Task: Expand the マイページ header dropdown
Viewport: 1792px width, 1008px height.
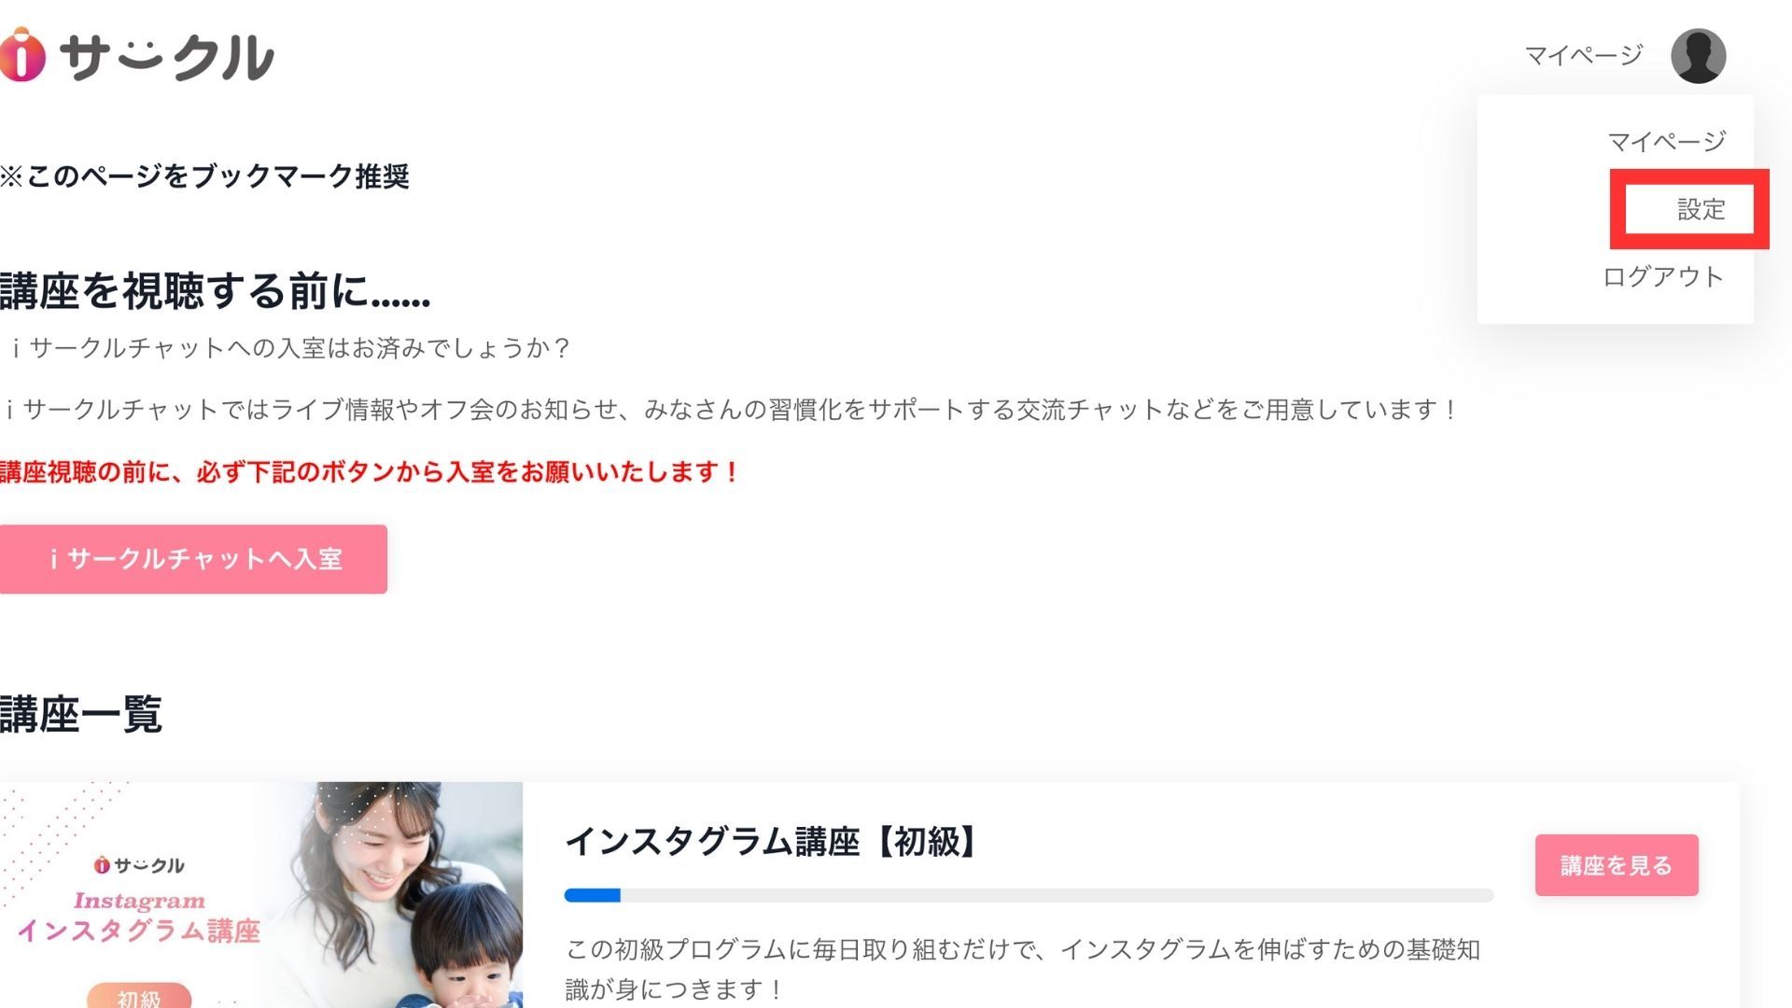Action: pos(1583,56)
